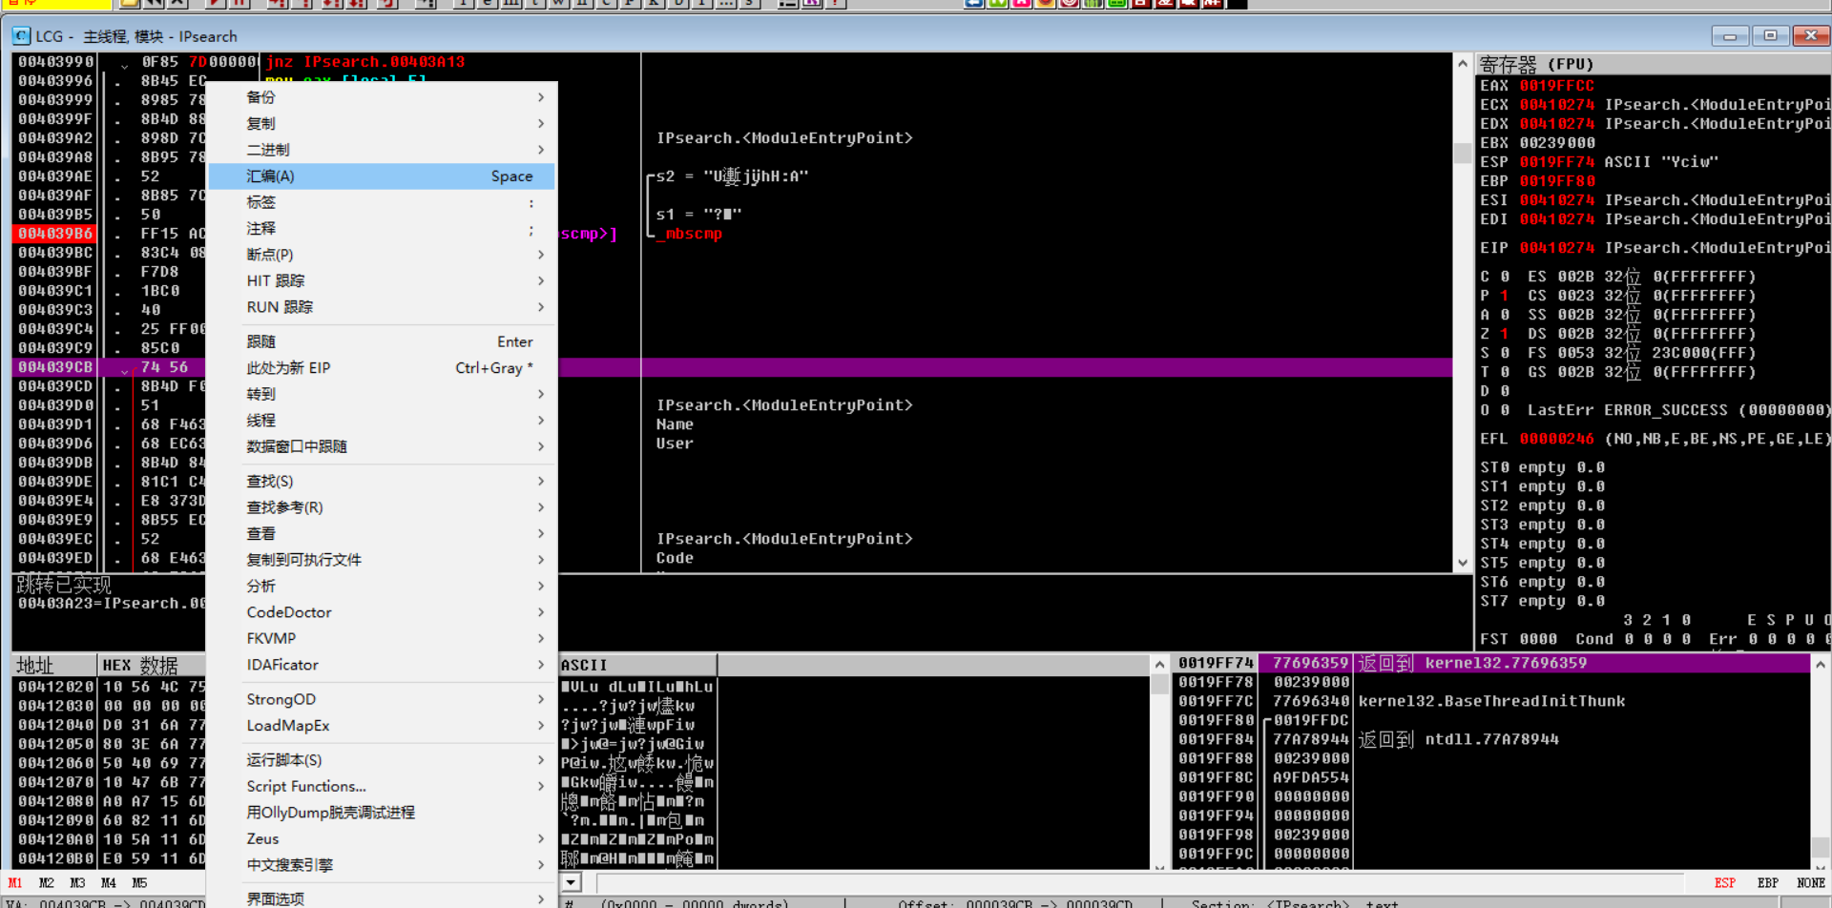Open the 分析 submenu
This screenshot has height=908, width=1832.
coord(382,586)
